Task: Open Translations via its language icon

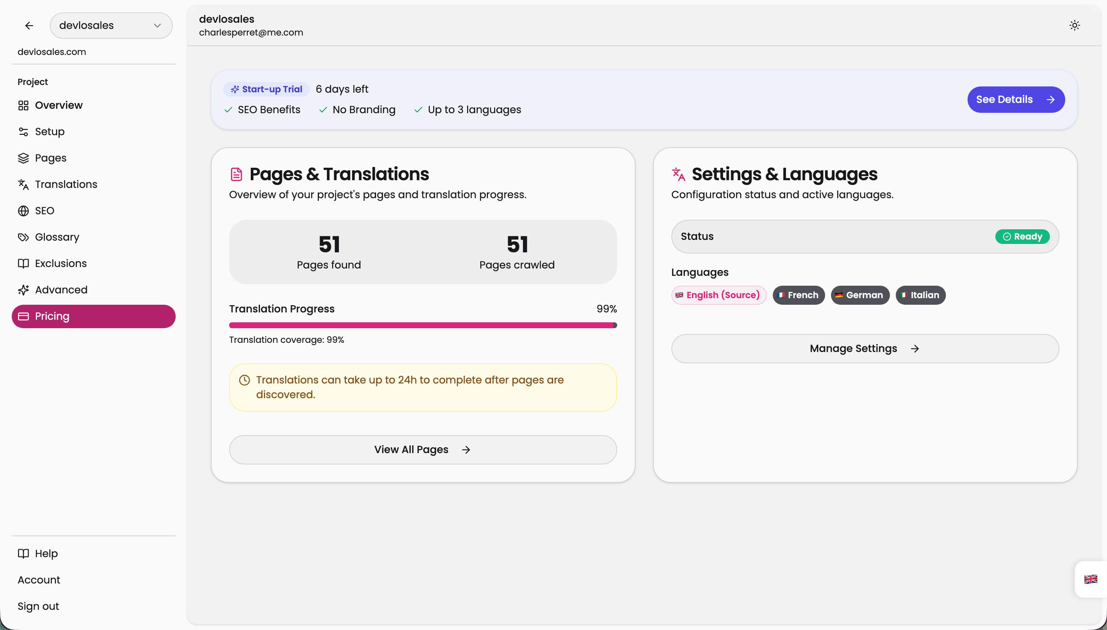Action: 24,184
